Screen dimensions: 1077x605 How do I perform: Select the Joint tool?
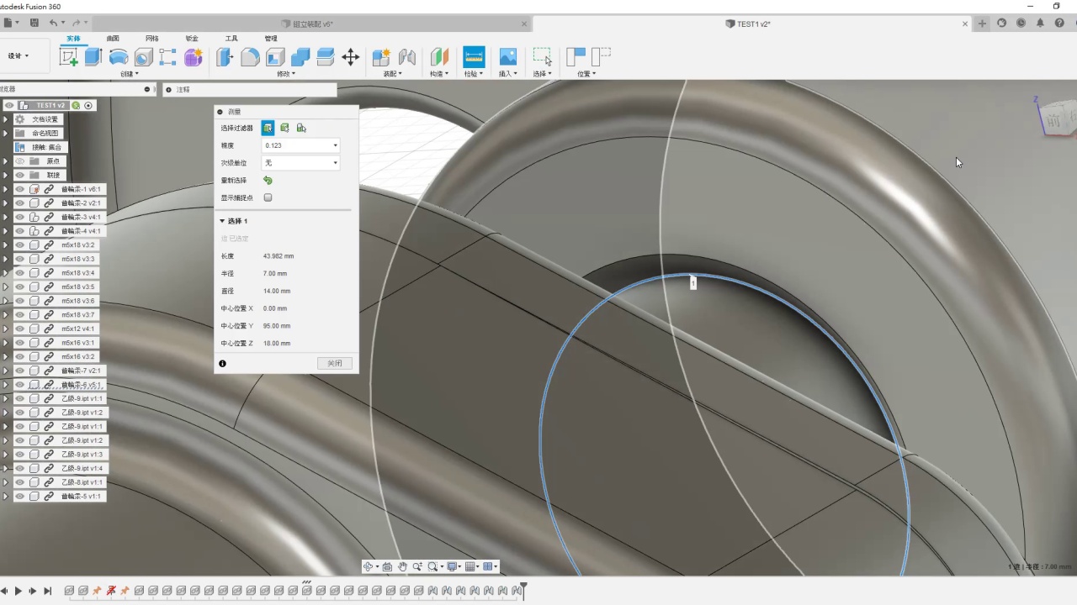pos(407,57)
